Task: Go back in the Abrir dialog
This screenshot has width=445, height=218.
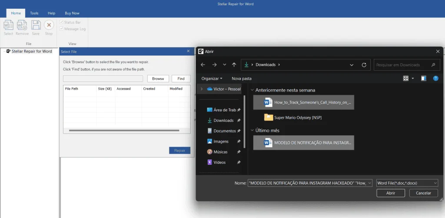Action: (203, 65)
